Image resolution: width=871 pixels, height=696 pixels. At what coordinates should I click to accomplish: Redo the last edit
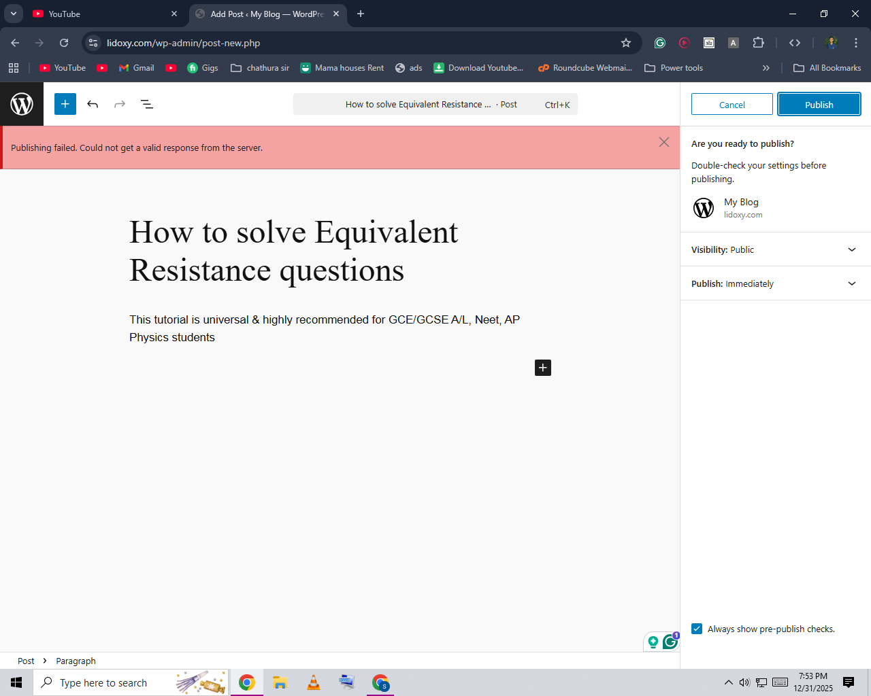120,104
